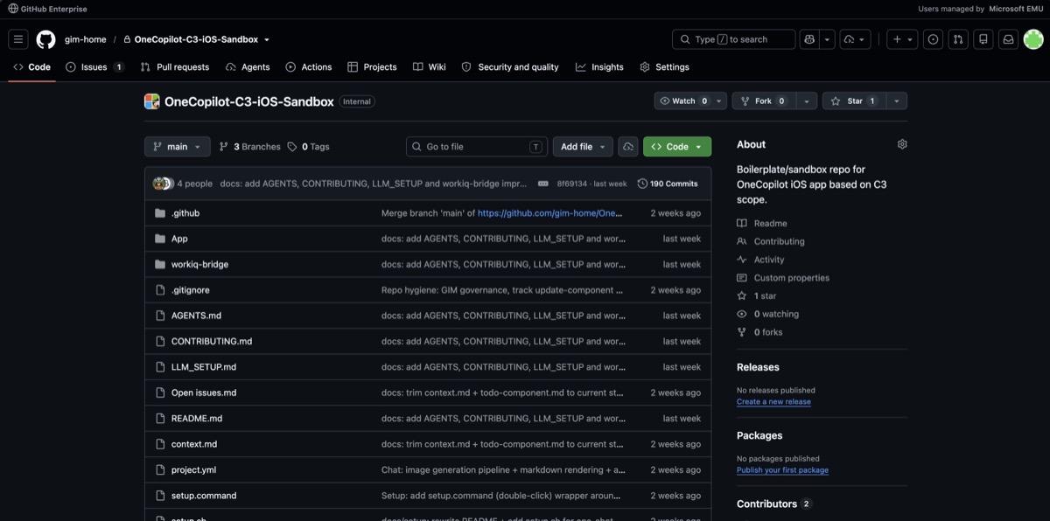Viewport: 1050px width, 521px height.
Task: Open pull requests icon in header
Action: click(958, 39)
